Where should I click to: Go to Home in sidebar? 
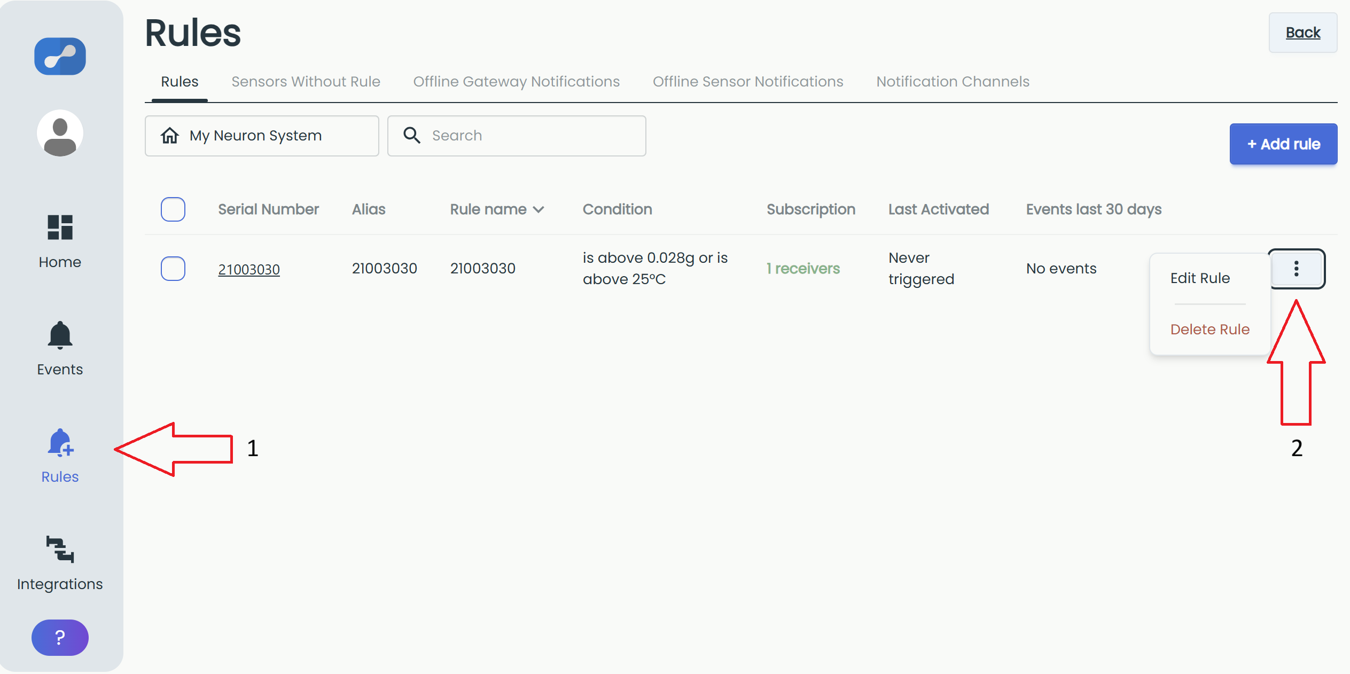(x=60, y=241)
